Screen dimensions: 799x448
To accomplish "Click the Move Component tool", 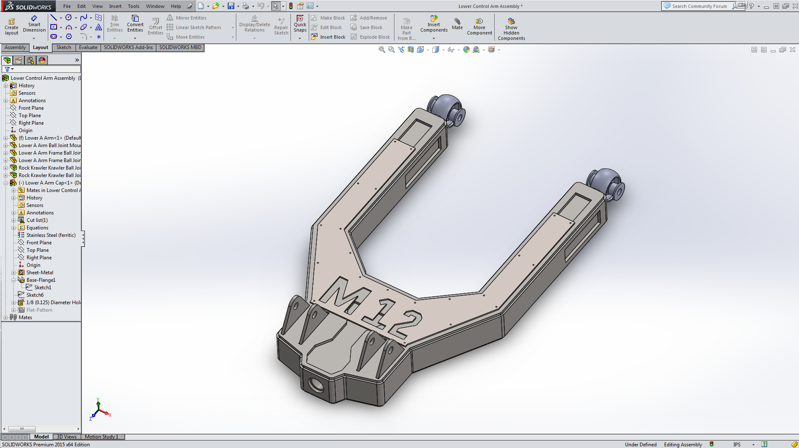I will tap(479, 27).
